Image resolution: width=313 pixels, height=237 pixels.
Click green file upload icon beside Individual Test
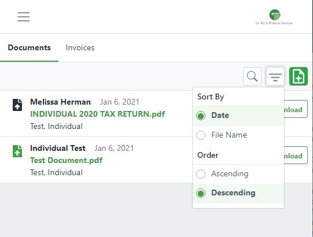[17, 151]
